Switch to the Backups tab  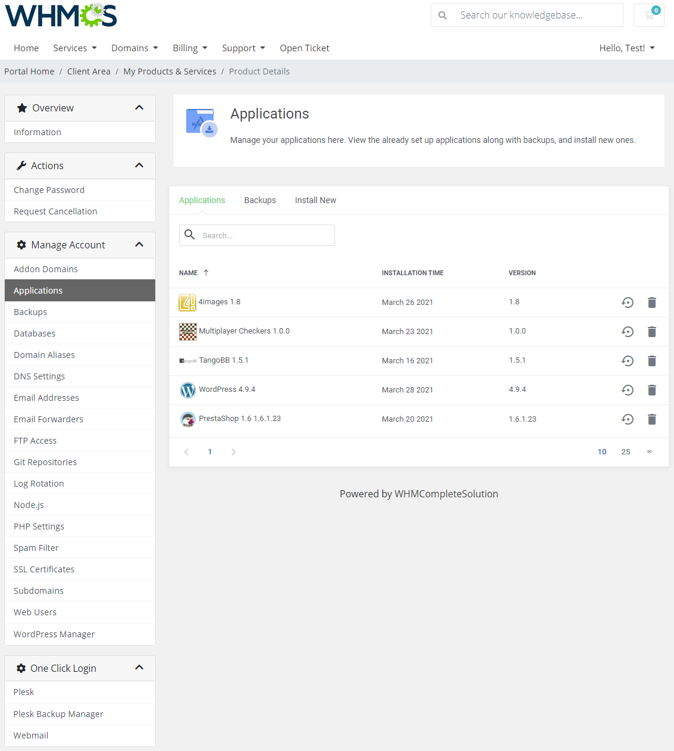point(260,200)
